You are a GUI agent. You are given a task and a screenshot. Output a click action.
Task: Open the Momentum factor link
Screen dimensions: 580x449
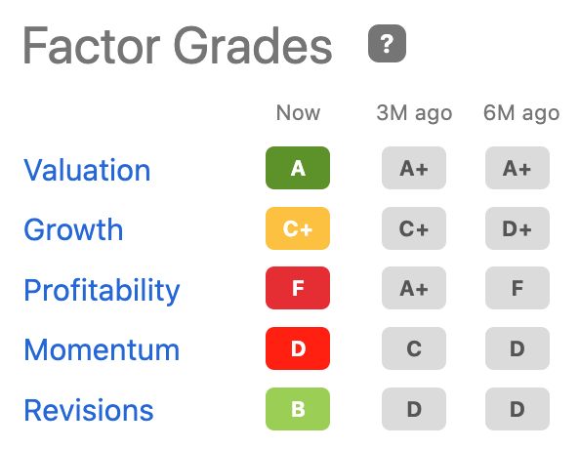(102, 349)
